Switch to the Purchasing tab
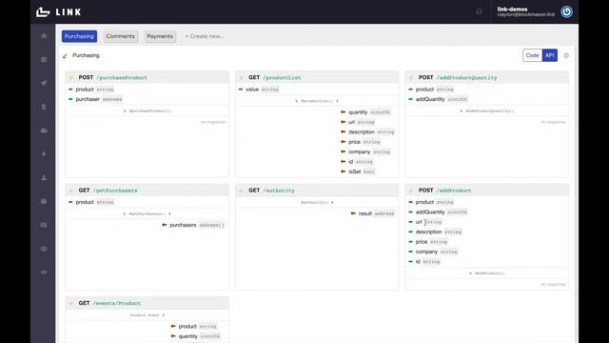609x343 pixels. [79, 36]
